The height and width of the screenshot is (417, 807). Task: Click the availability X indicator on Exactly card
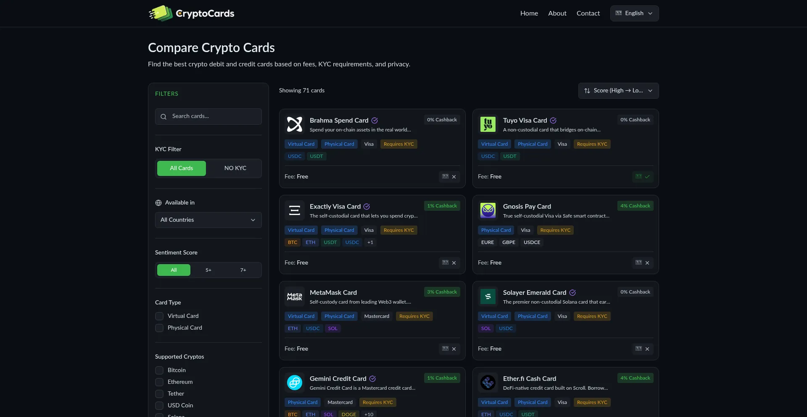coord(449,263)
